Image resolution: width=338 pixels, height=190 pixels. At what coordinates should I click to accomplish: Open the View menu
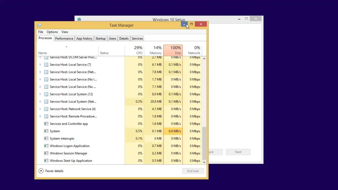(65, 32)
